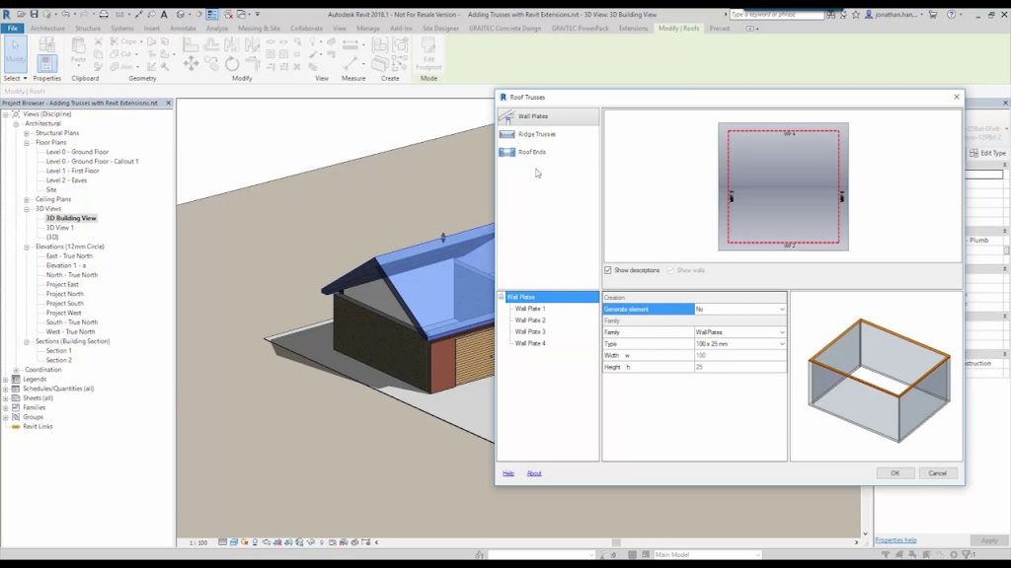The height and width of the screenshot is (568, 1011).
Task: Click the view scale 1:100 control
Action: pyautogui.click(x=197, y=543)
